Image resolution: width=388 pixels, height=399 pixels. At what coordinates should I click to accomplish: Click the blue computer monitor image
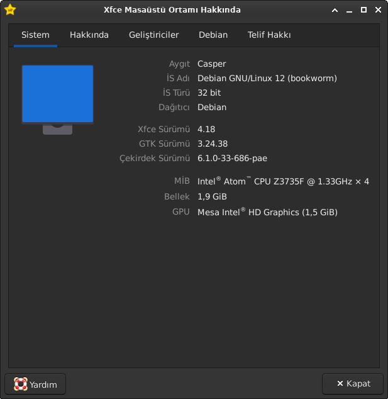(57, 99)
